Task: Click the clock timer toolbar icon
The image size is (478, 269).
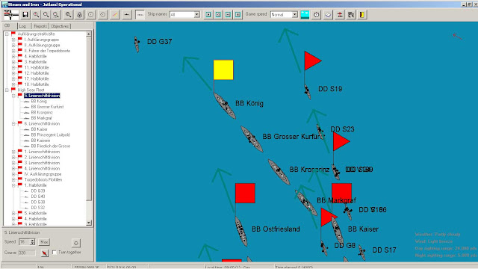Action: pos(317,15)
